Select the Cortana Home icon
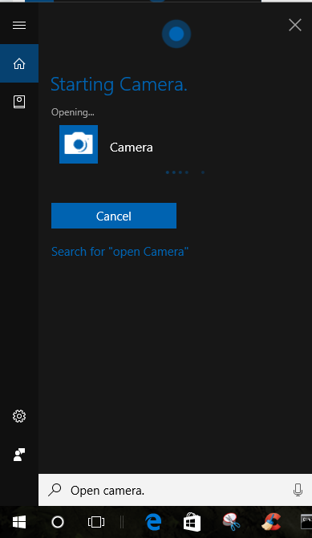This screenshot has width=312, height=538. 19,63
